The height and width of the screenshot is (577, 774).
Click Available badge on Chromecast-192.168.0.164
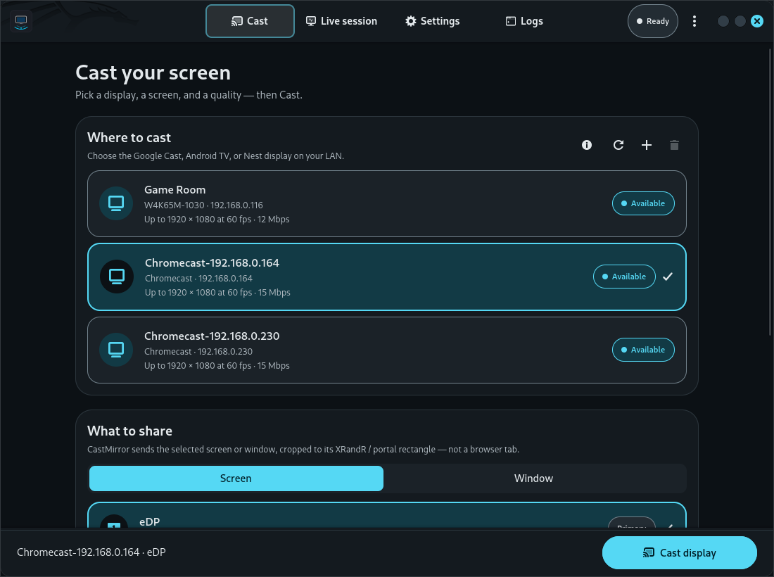(x=624, y=277)
